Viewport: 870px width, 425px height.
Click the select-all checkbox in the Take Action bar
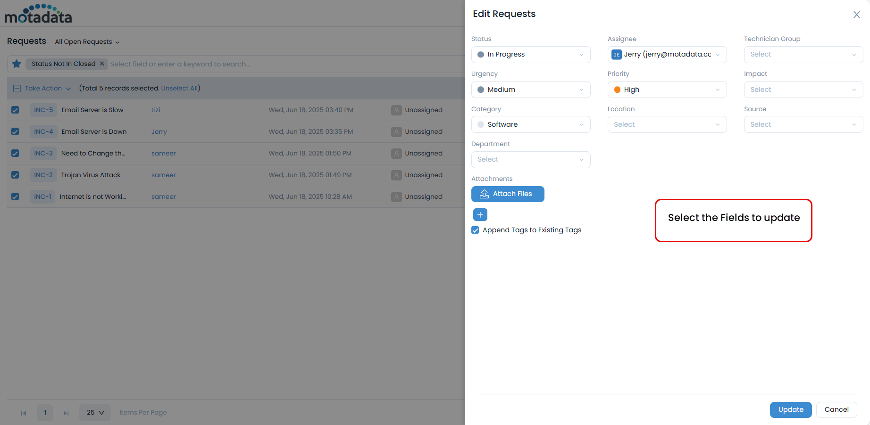pos(17,88)
